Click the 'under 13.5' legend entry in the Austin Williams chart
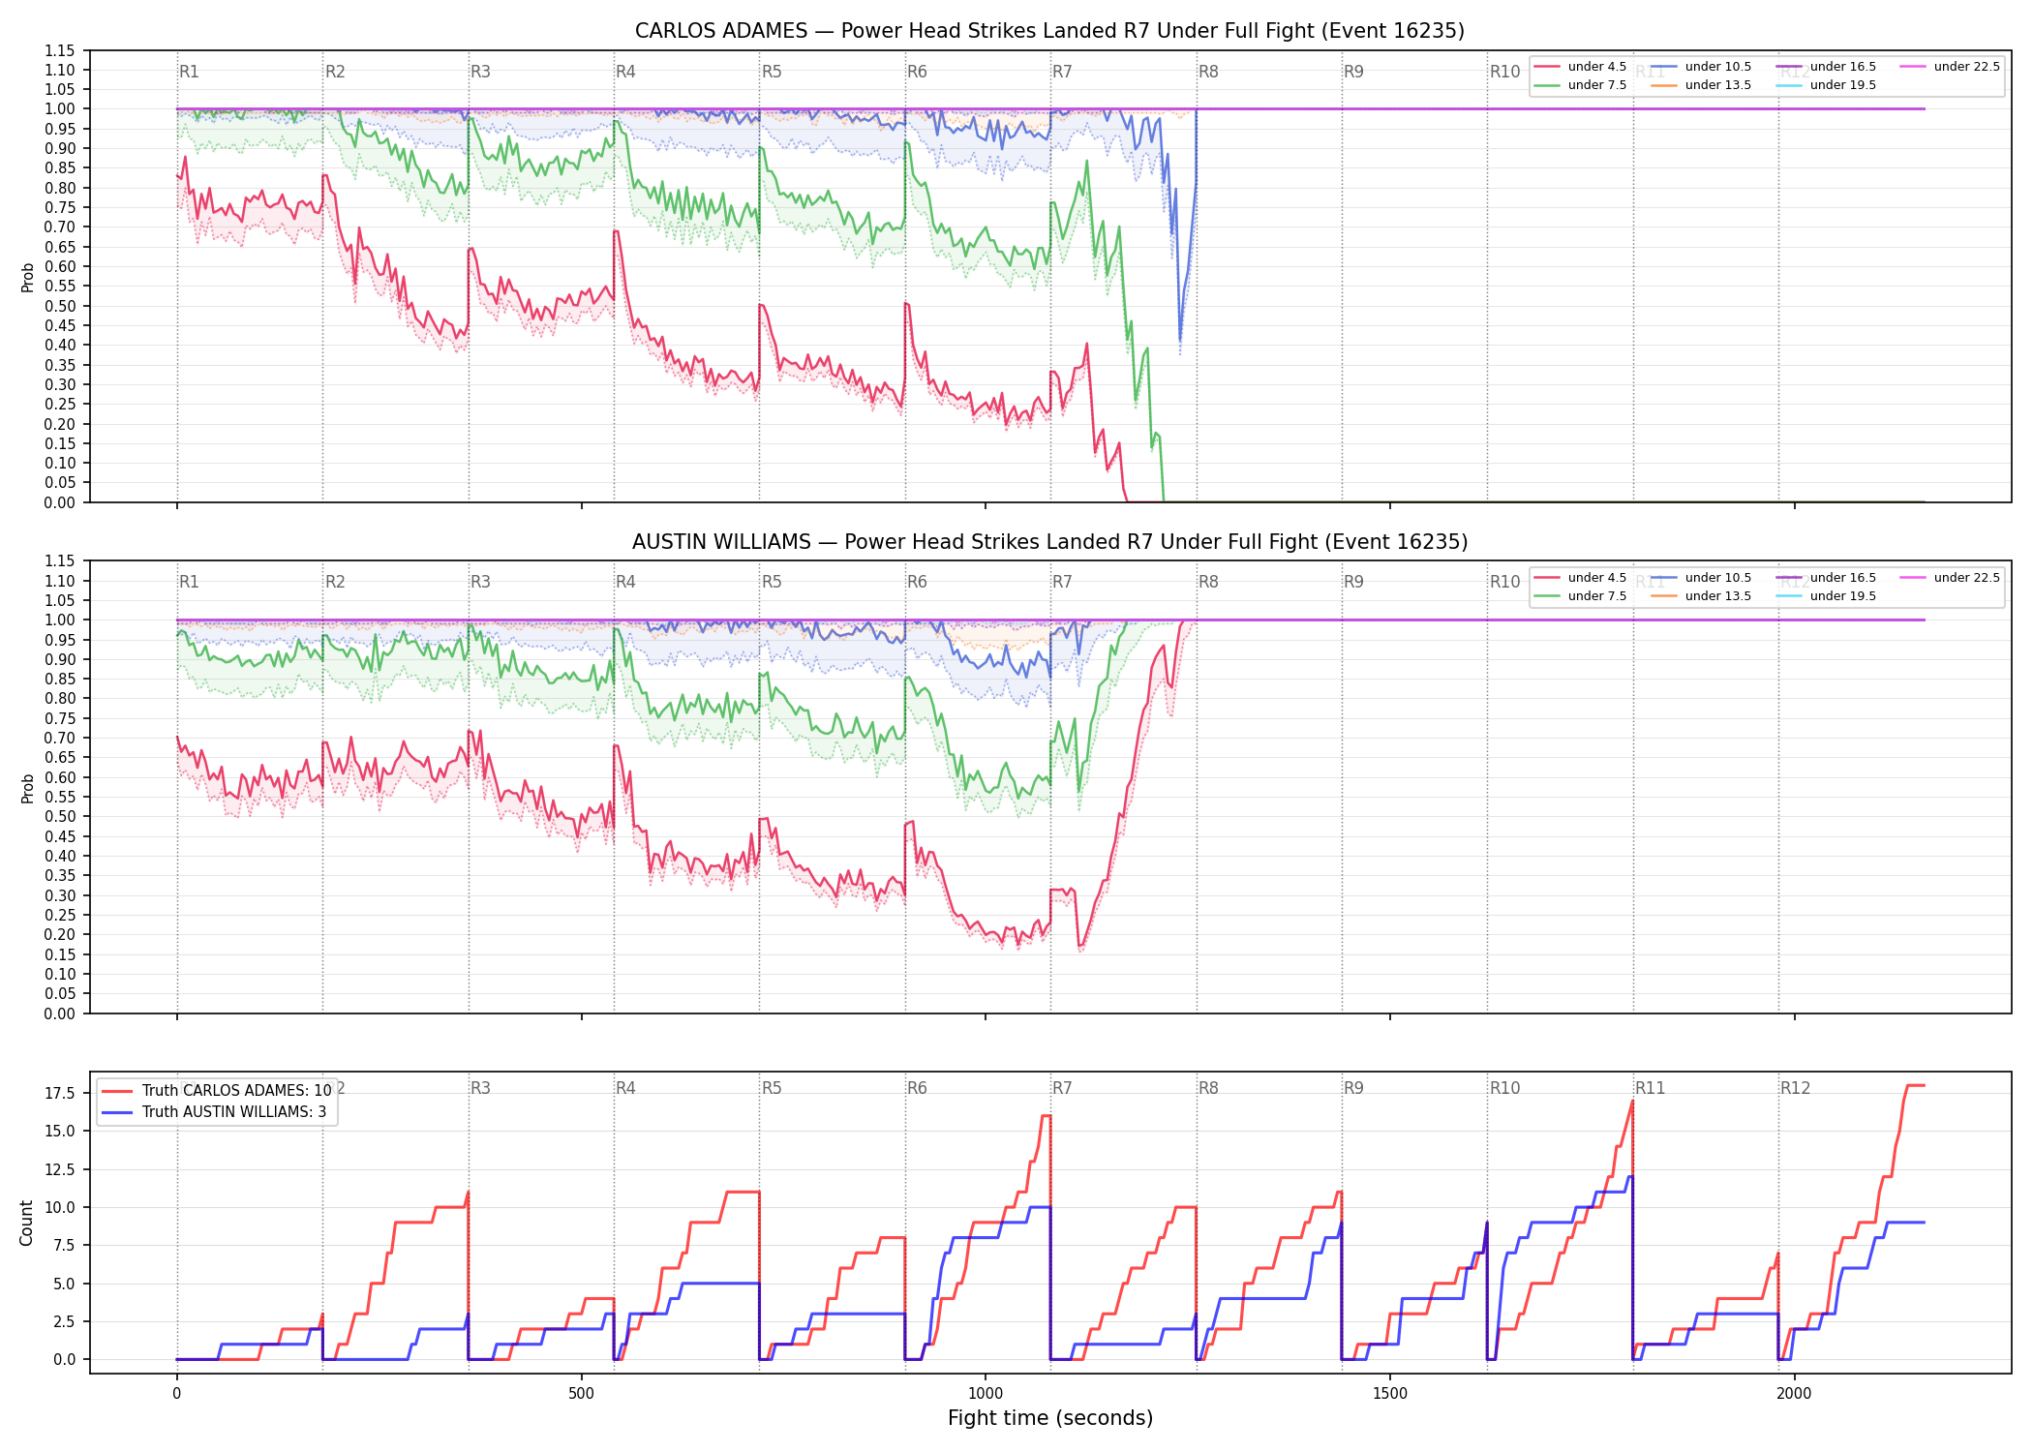 [x=1702, y=596]
